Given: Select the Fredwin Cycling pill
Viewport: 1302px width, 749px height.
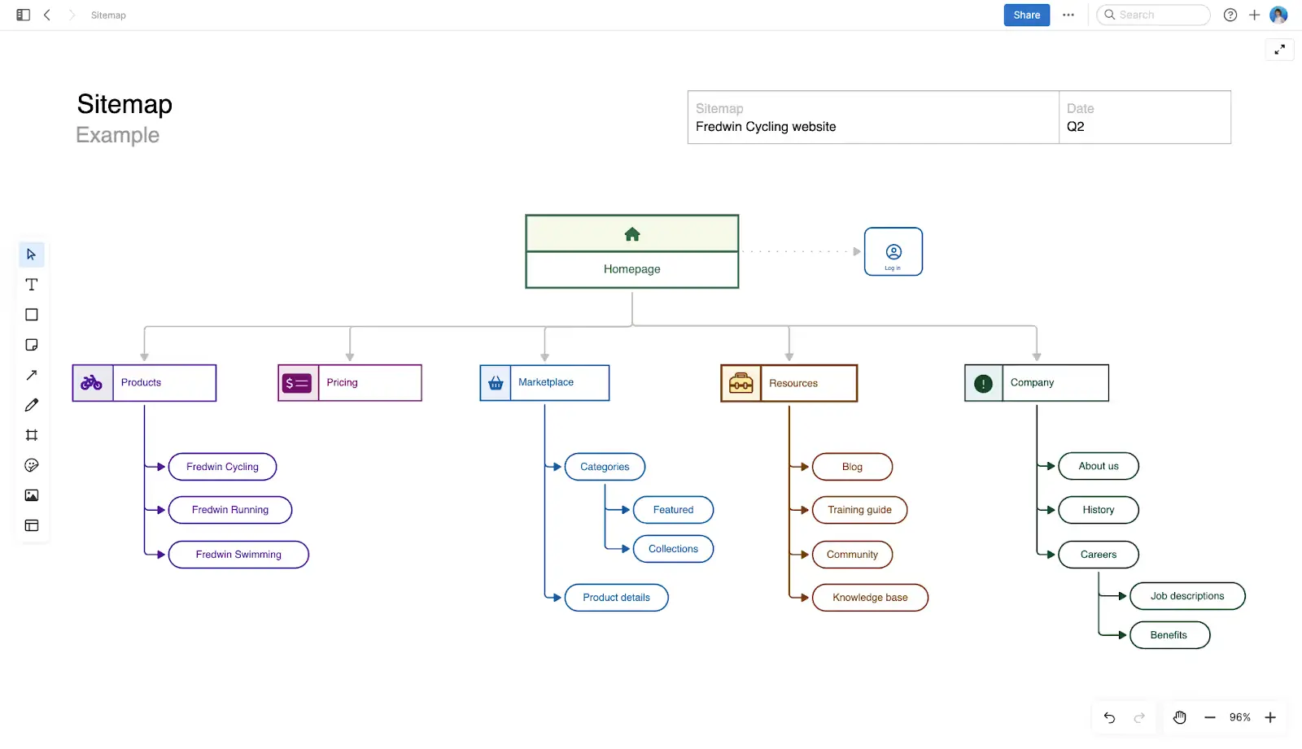Looking at the screenshot, I should [x=222, y=467].
